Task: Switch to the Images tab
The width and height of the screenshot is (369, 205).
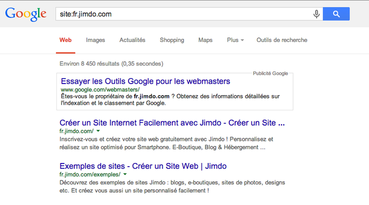Action: [x=95, y=40]
